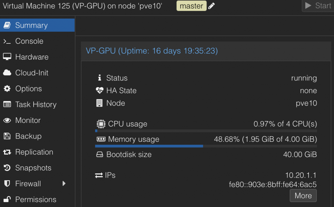Click the Snapshots history icon
The image size is (334, 207).
click(x=7, y=168)
